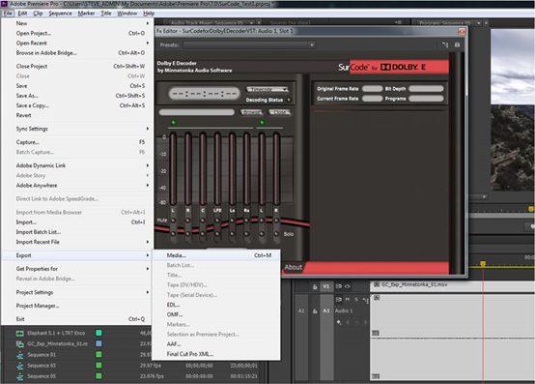Click the A1 source patching indicator
535x384 pixels.
pos(301,310)
